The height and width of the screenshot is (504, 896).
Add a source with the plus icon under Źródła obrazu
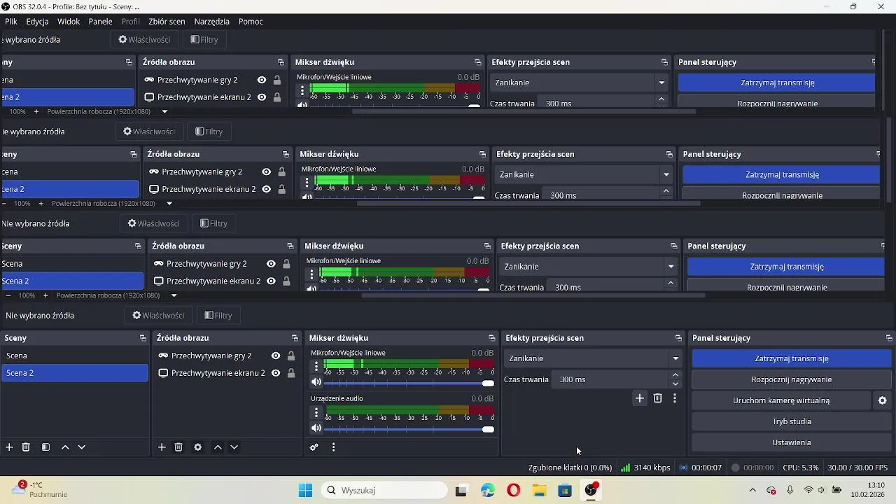tap(162, 447)
